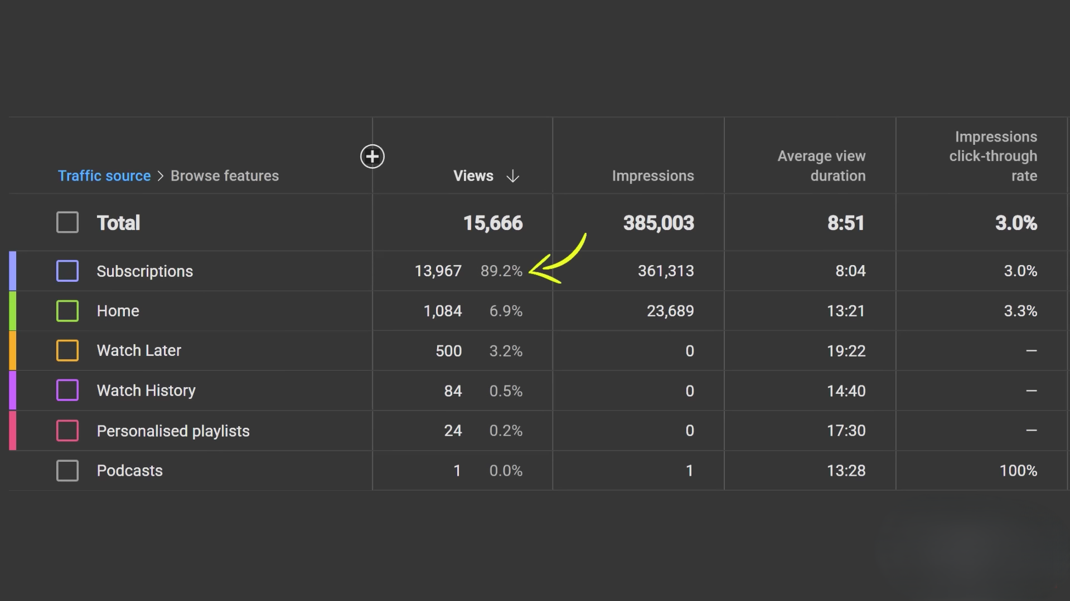
Task: Click total average duration 8:51
Action: point(846,223)
